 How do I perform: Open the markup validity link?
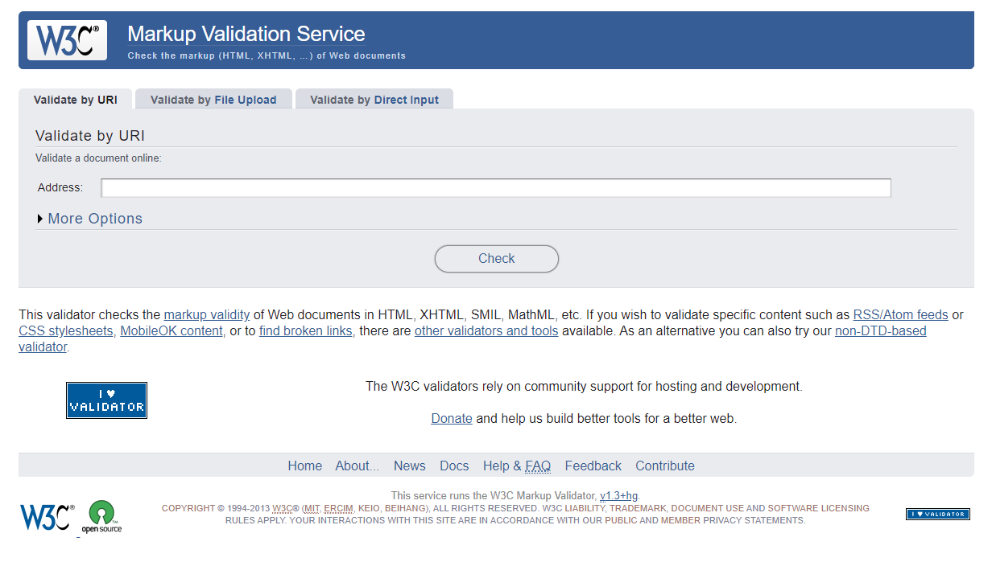(x=207, y=315)
